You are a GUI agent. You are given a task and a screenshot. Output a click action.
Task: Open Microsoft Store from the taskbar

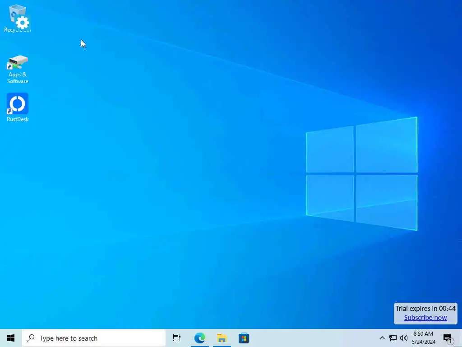(x=244, y=338)
